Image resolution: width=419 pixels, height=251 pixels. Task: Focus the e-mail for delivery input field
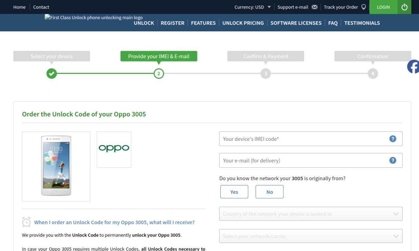311,160
